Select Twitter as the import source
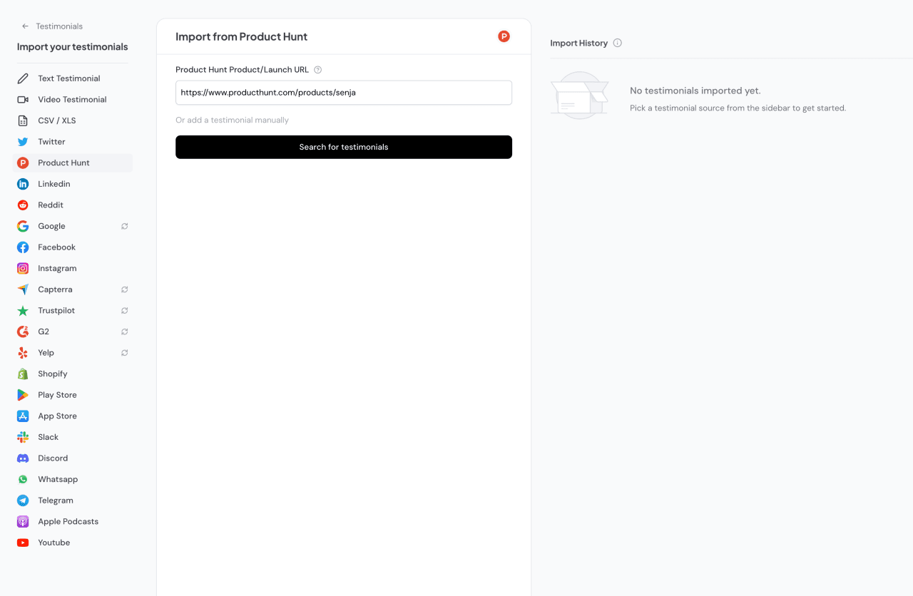 pyautogui.click(x=73, y=142)
